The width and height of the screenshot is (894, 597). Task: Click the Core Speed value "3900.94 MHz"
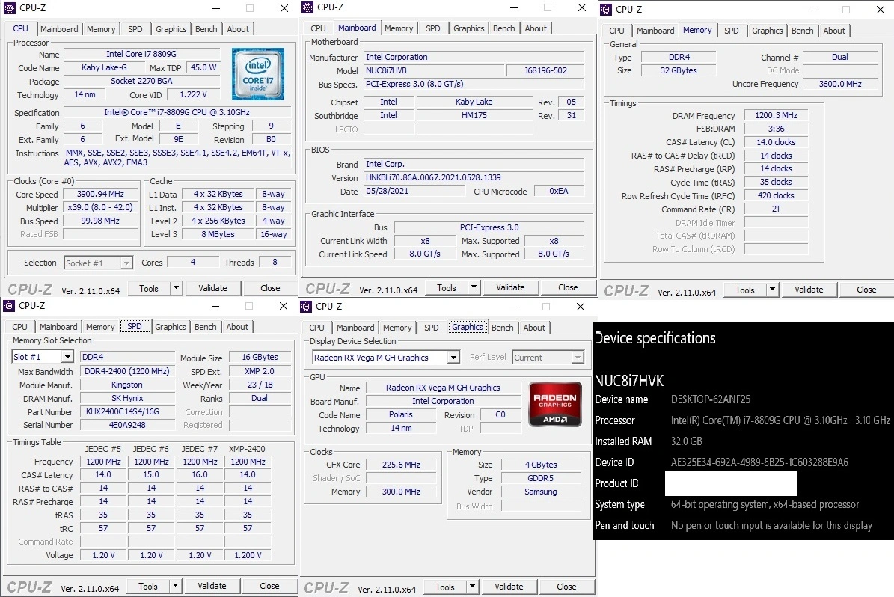click(100, 194)
